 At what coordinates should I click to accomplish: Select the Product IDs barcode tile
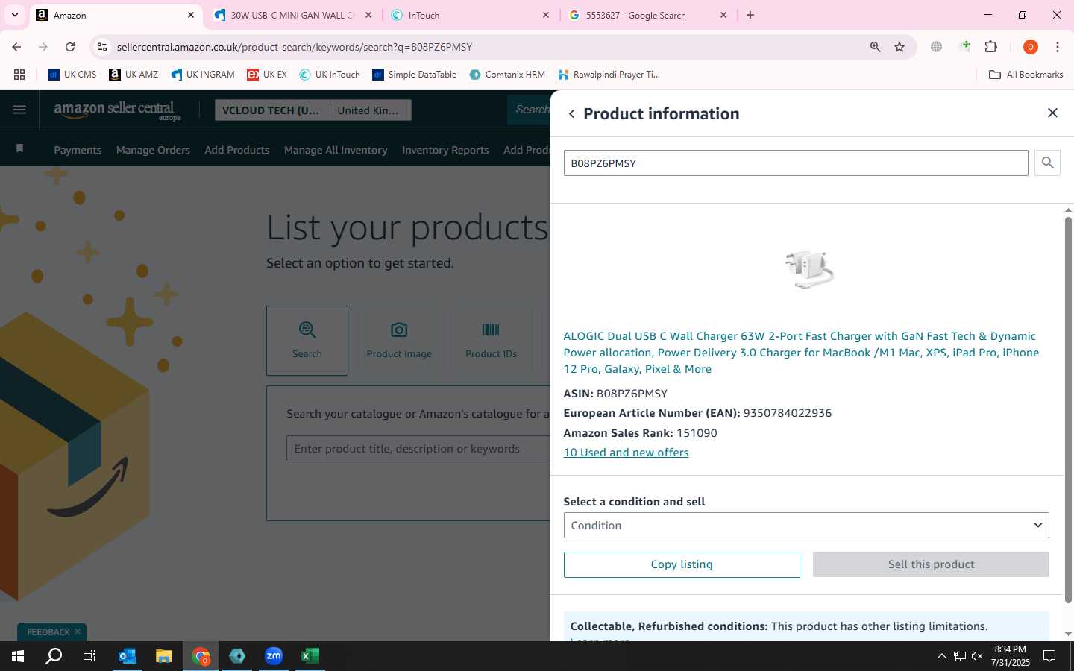[x=491, y=341]
